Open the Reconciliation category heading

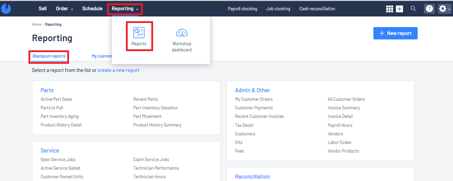click(252, 177)
